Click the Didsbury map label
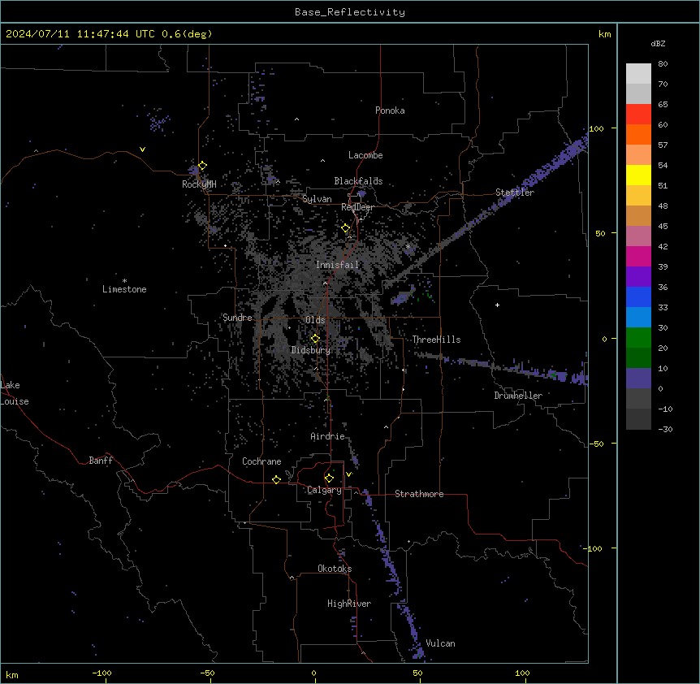This screenshot has height=684, width=700. coord(311,350)
